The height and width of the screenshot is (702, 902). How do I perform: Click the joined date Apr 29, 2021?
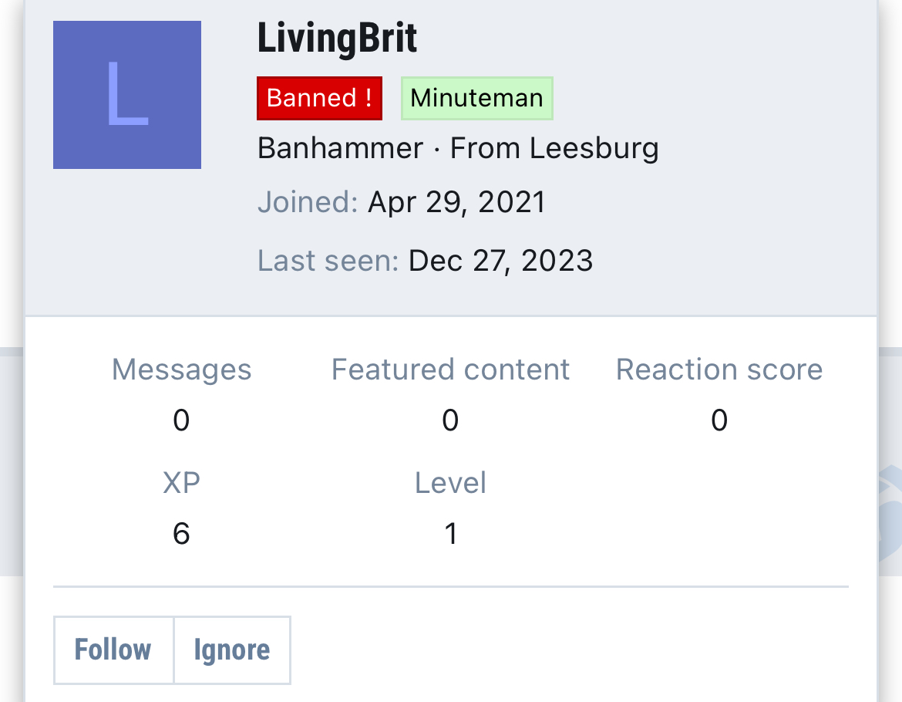pyautogui.click(x=456, y=202)
